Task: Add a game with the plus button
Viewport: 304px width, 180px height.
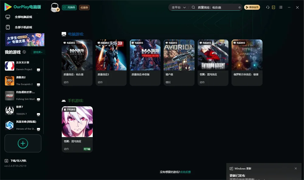Action: click(23, 143)
